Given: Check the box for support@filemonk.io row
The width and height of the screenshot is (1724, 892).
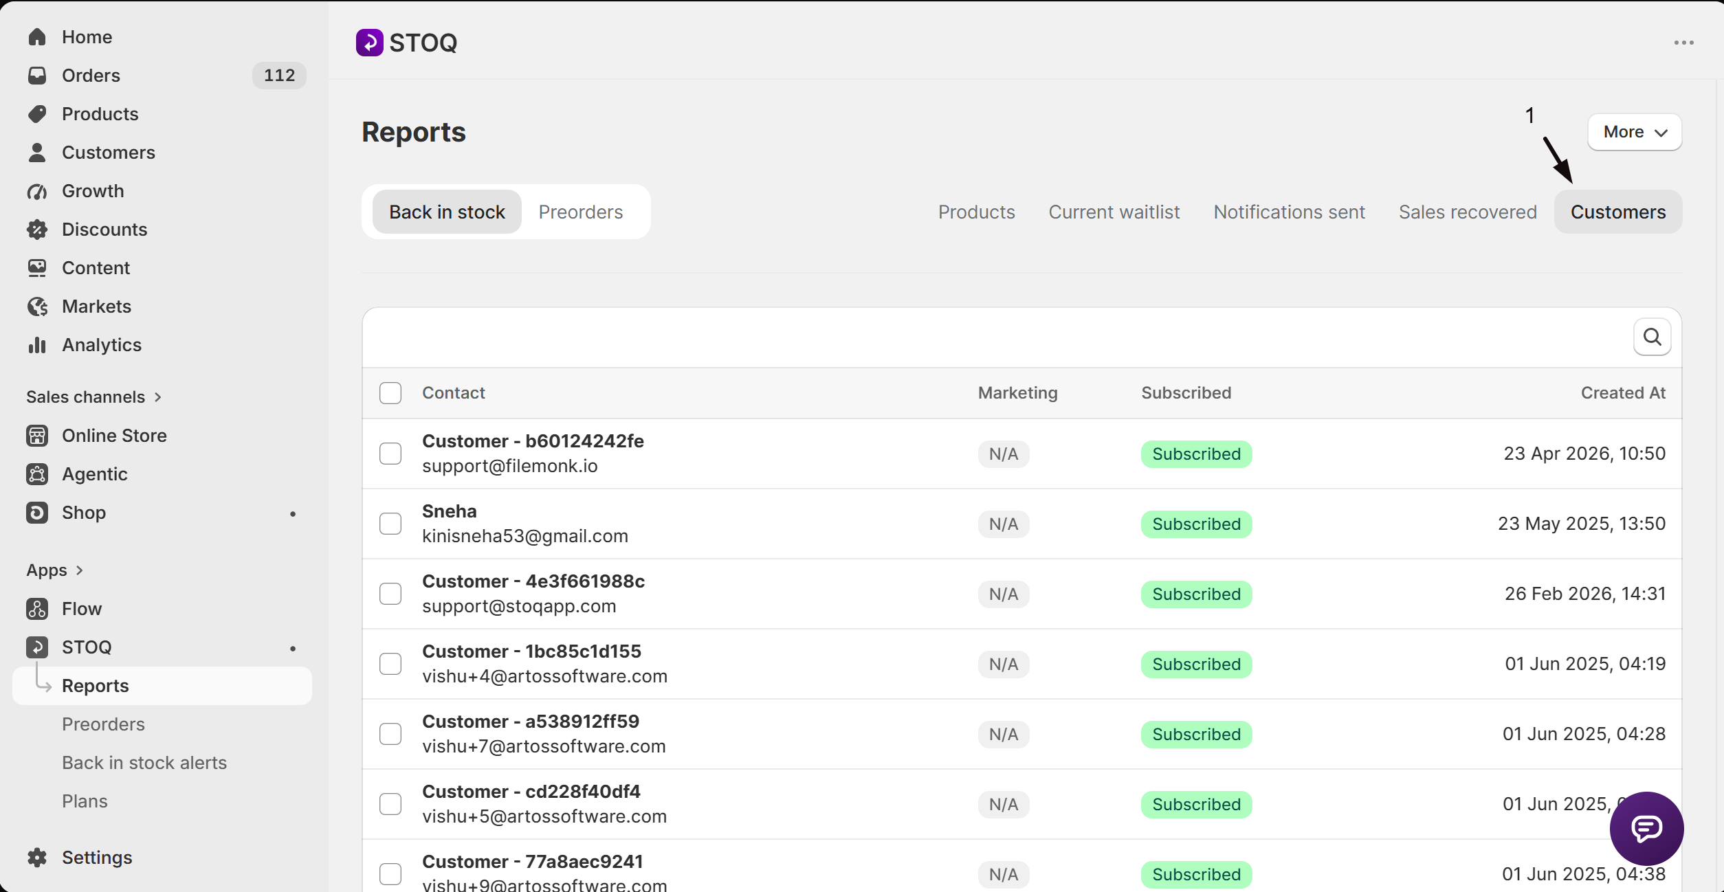Looking at the screenshot, I should coord(390,453).
